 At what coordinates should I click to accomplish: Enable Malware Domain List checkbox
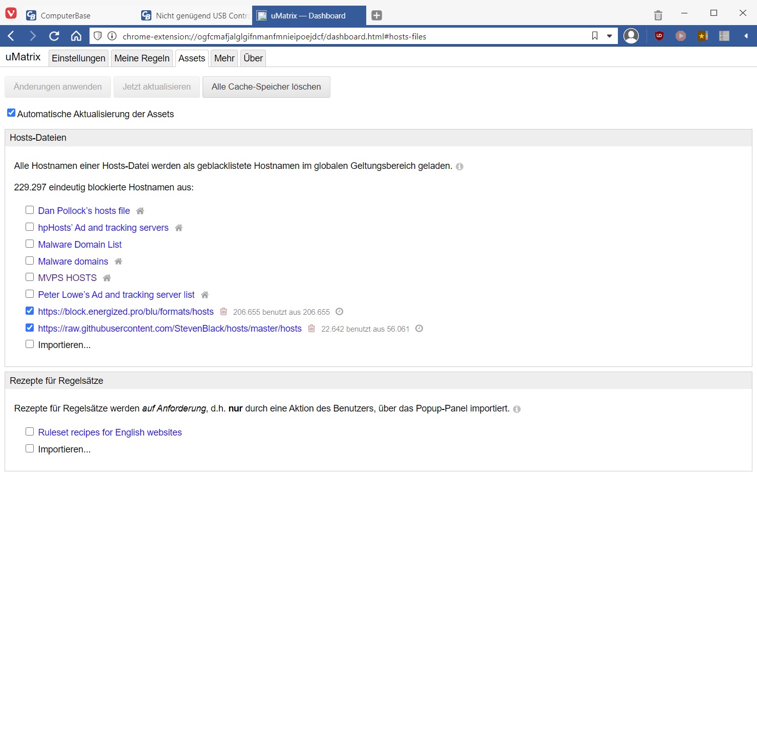(30, 244)
